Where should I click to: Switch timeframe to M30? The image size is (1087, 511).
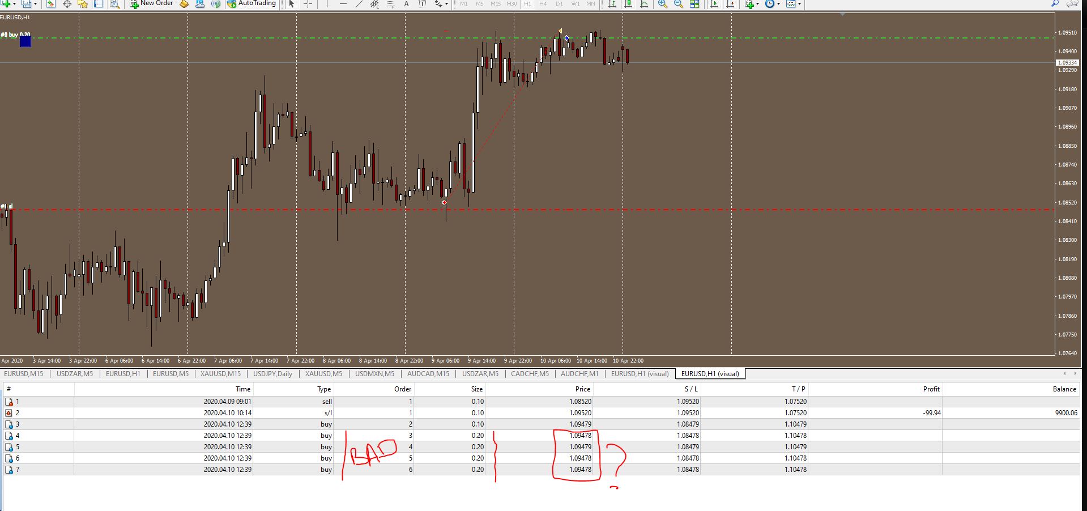pos(511,4)
